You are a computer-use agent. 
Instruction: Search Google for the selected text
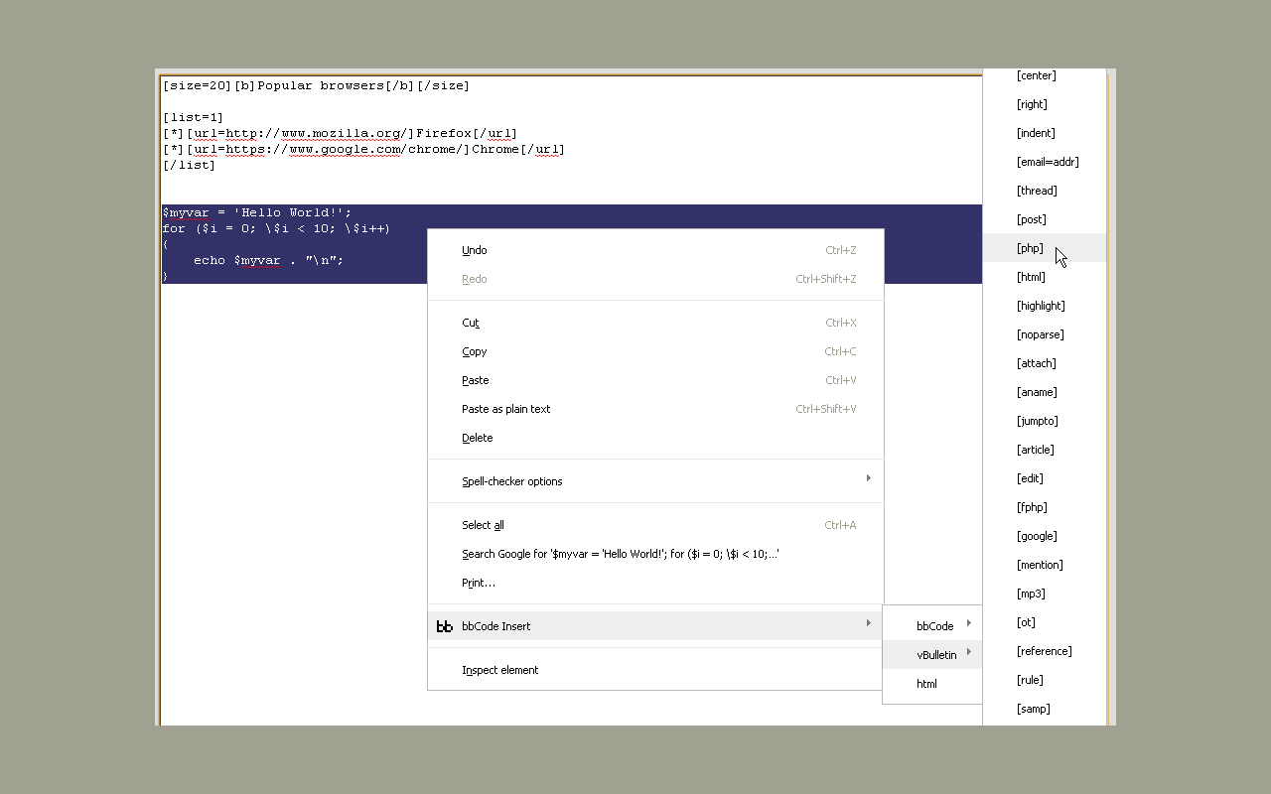[x=620, y=554]
